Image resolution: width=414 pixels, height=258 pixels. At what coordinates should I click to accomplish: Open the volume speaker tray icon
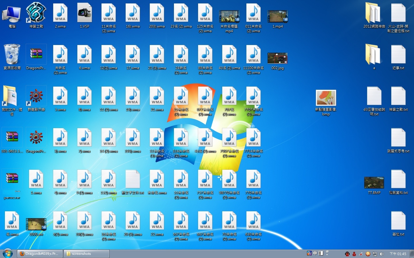coord(382,254)
